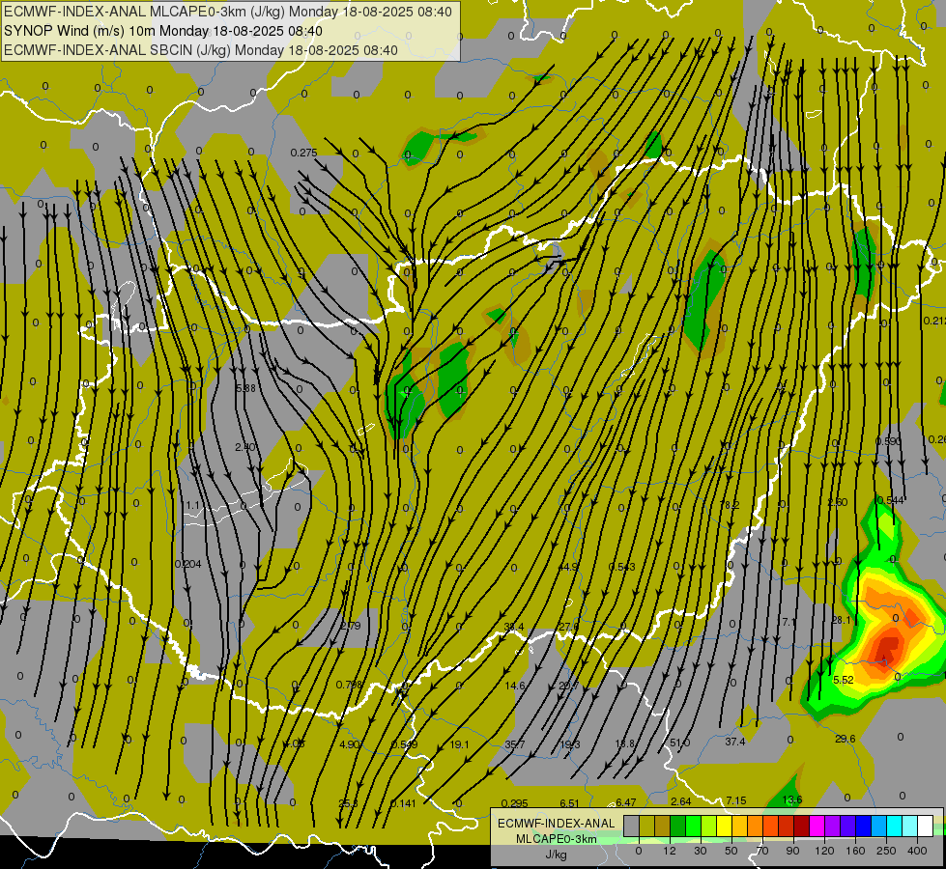Click the map value '2.64'
The image size is (946, 869).
(x=681, y=800)
